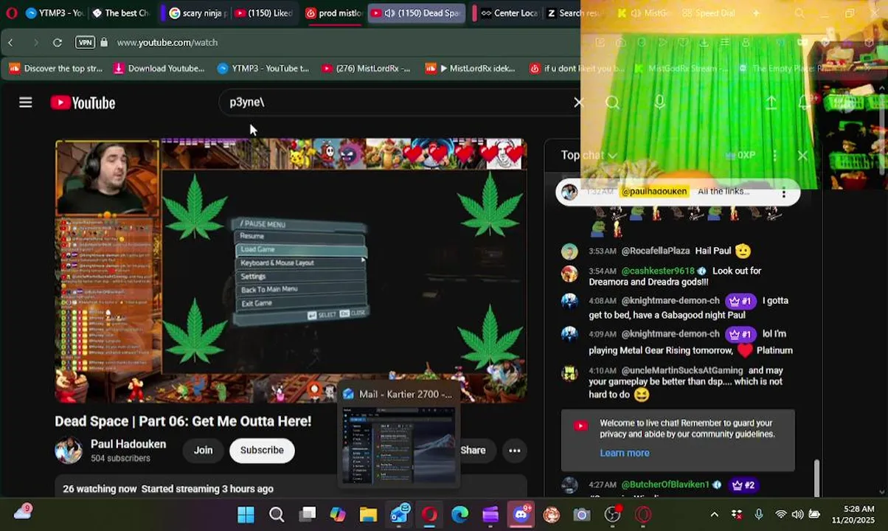888x531 pixels.
Task: Switch to the '(1150) Liked' tab
Action: (264, 13)
